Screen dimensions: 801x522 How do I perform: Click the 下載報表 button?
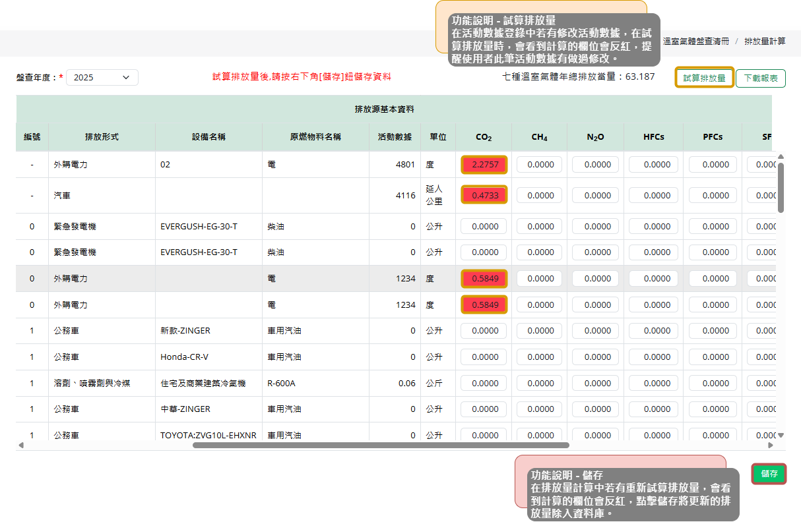pos(760,78)
